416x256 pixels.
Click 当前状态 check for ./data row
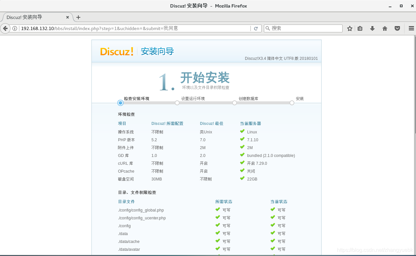(x=273, y=233)
